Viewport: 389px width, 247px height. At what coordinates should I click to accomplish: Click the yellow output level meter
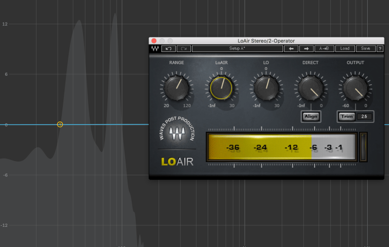point(281,147)
